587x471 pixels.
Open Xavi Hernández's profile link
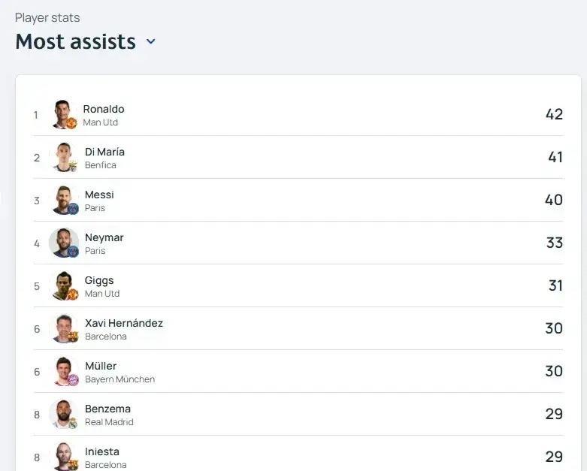click(x=124, y=323)
